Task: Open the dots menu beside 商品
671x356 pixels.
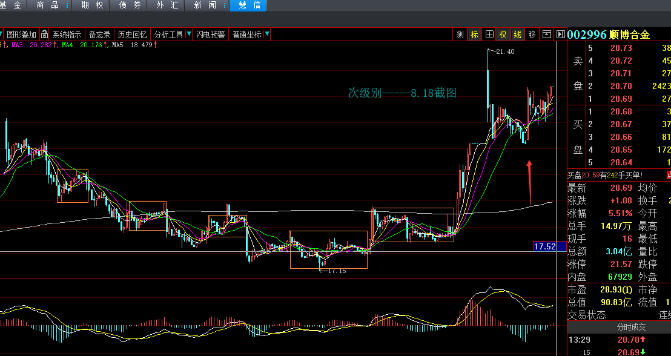Action: tap(68, 5)
